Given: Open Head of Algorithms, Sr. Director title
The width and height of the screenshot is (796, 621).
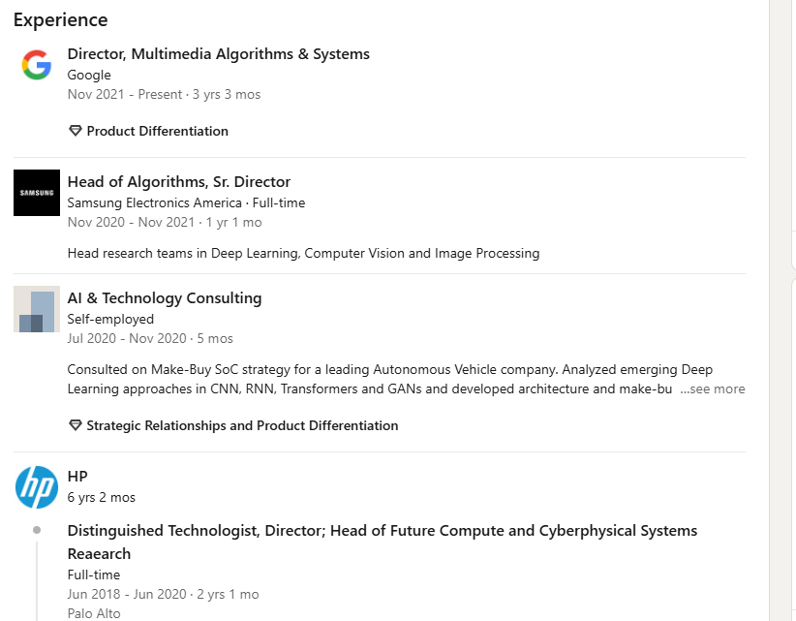Looking at the screenshot, I should (179, 182).
